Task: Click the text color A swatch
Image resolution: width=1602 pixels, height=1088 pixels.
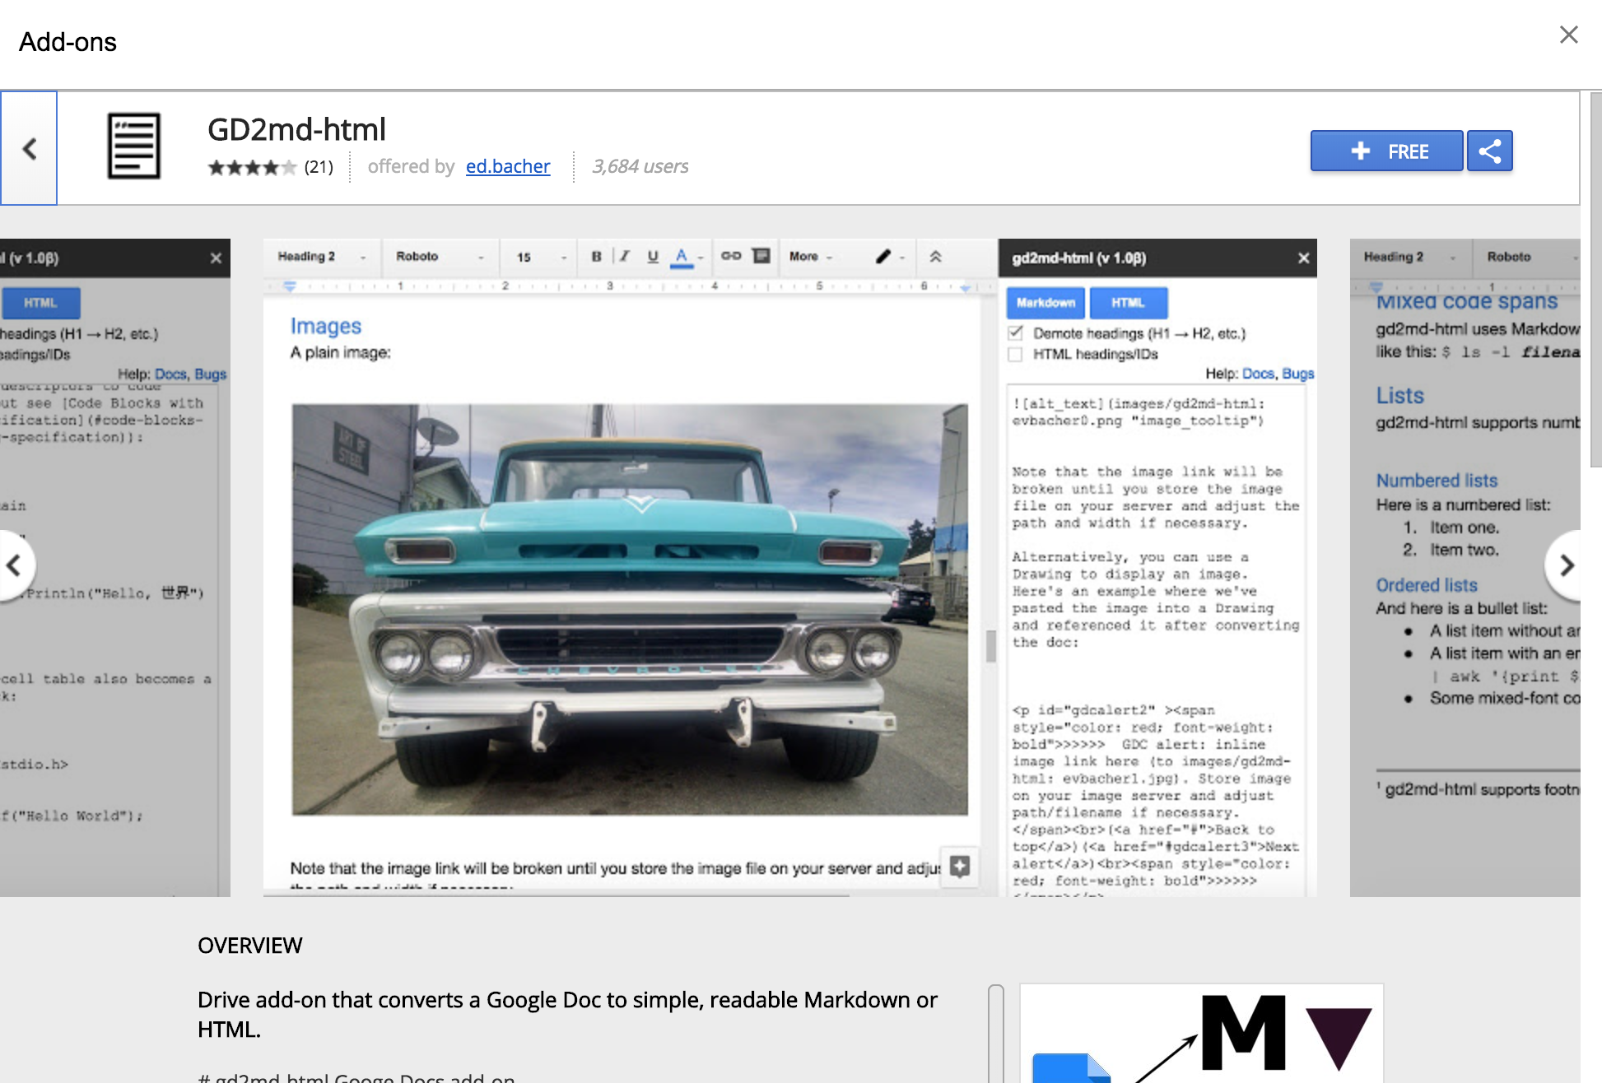Action: [x=682, y=257]
